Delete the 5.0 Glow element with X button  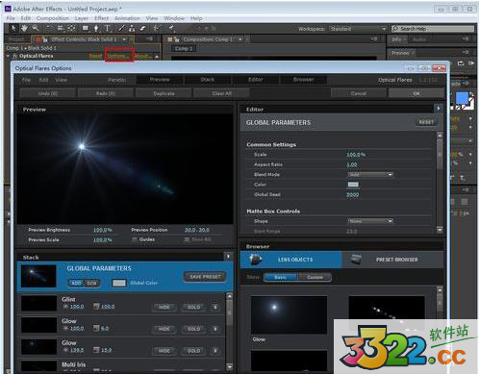[215, 329]
